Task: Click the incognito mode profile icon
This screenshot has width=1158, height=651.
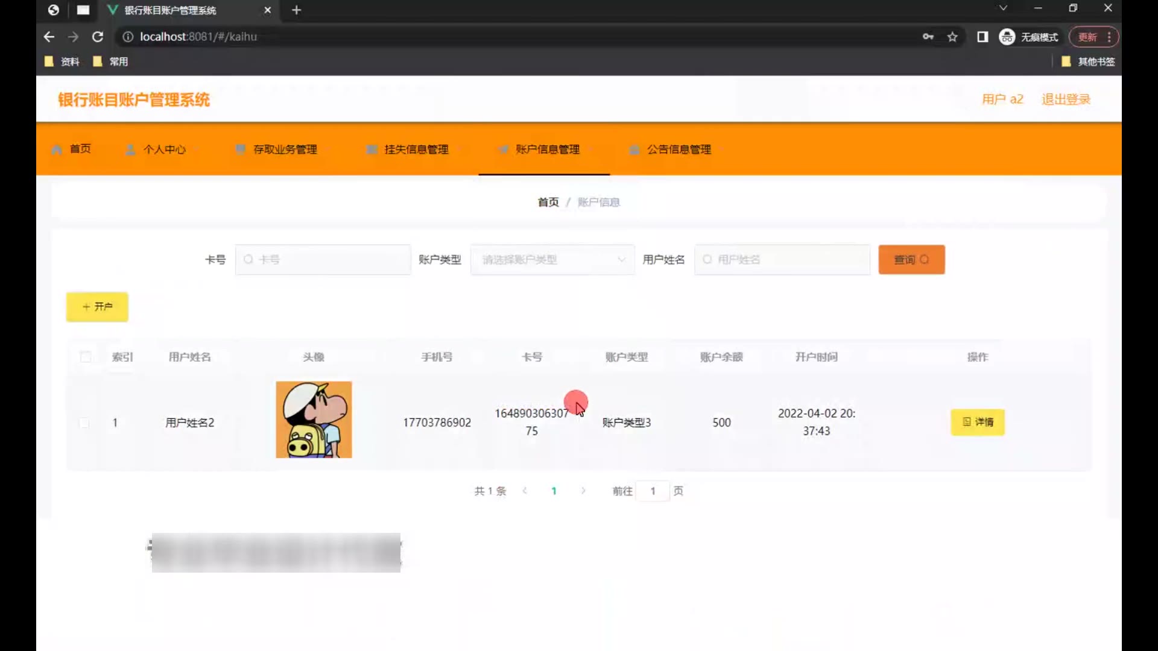Action: tap(1007, 37)
